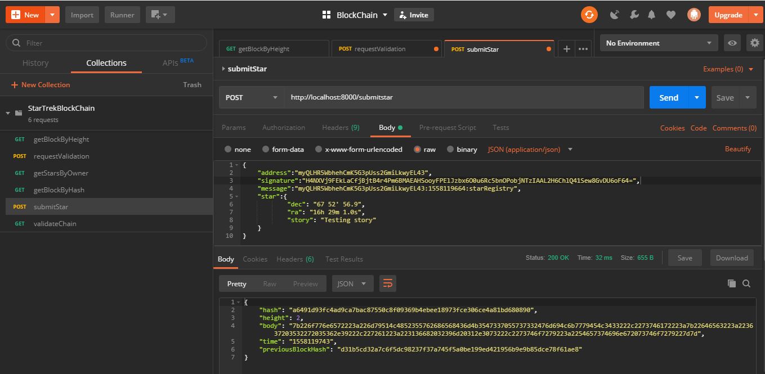Open the notifications bell

(x=652, y=15)
